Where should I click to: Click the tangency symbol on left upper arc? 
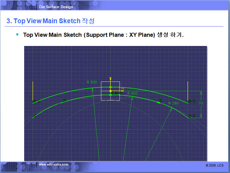[64, 100]
